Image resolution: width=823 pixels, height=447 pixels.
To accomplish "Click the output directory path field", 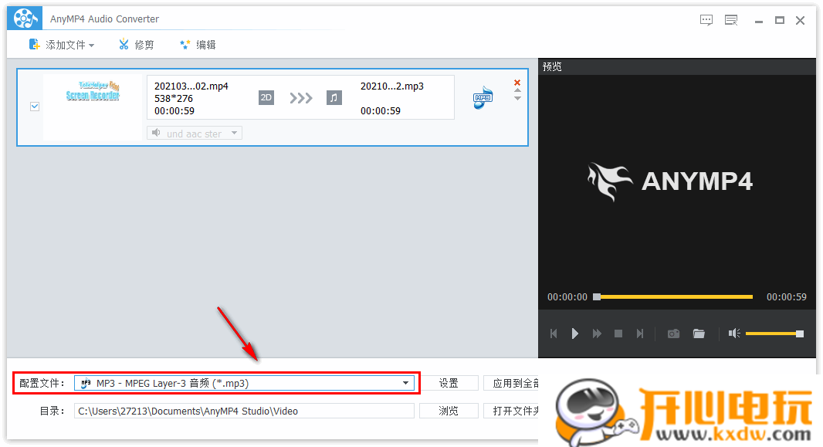I will pyautogui.click(x=244, y=411).
